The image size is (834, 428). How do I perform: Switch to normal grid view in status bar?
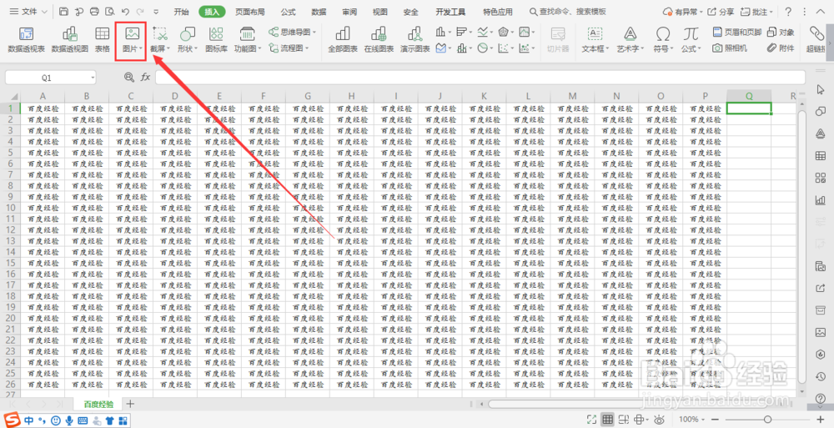point(607,420)
